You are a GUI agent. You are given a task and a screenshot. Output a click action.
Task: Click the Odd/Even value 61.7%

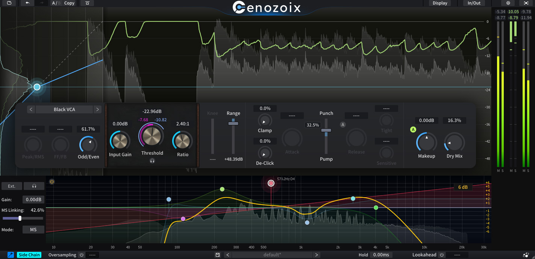[x=88, y=129]
